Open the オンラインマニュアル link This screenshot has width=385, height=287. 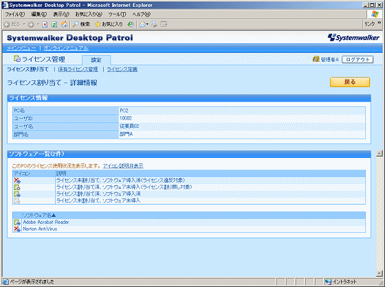66,48
